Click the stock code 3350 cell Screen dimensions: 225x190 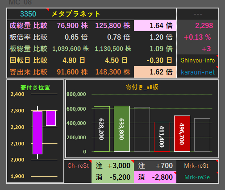[28, 14]
